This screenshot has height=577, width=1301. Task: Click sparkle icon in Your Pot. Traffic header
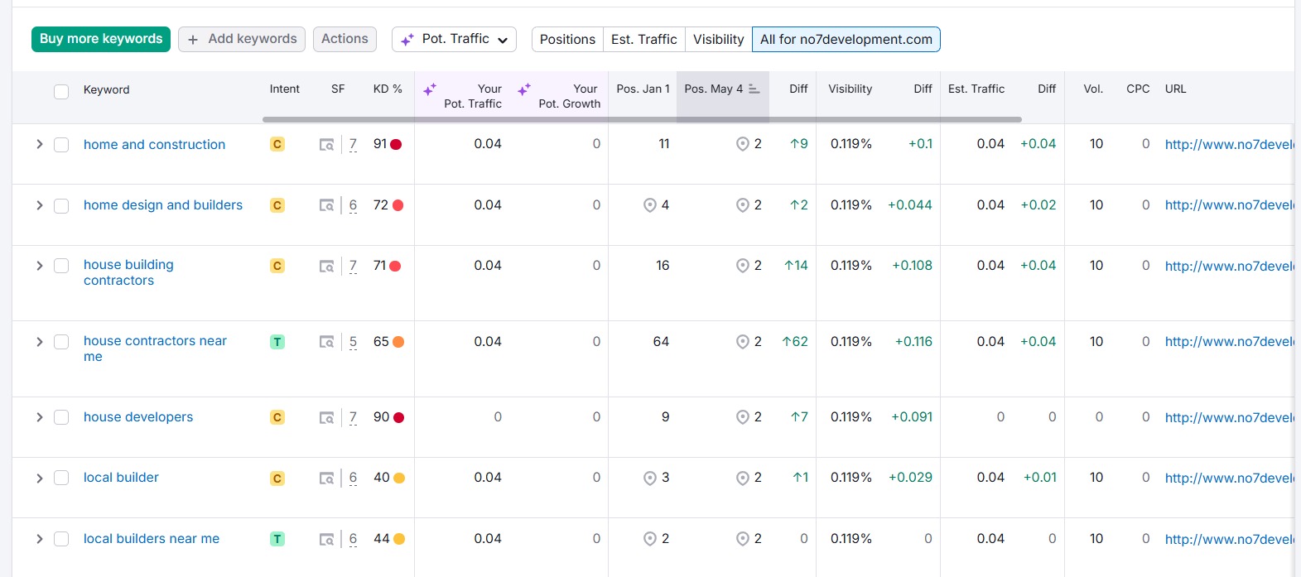[430, 89]
